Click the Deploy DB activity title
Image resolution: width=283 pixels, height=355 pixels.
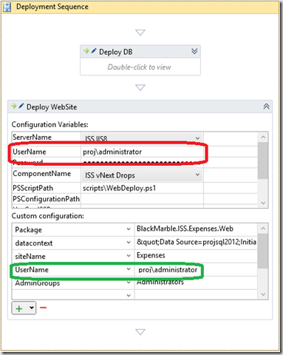click(116, 52)
